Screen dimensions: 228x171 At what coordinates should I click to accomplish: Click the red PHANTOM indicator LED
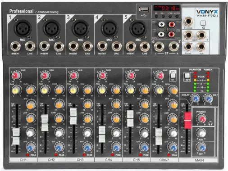(x=195, y=73)
